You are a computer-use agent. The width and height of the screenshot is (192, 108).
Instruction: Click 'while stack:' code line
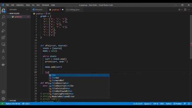tap(50, 56)
